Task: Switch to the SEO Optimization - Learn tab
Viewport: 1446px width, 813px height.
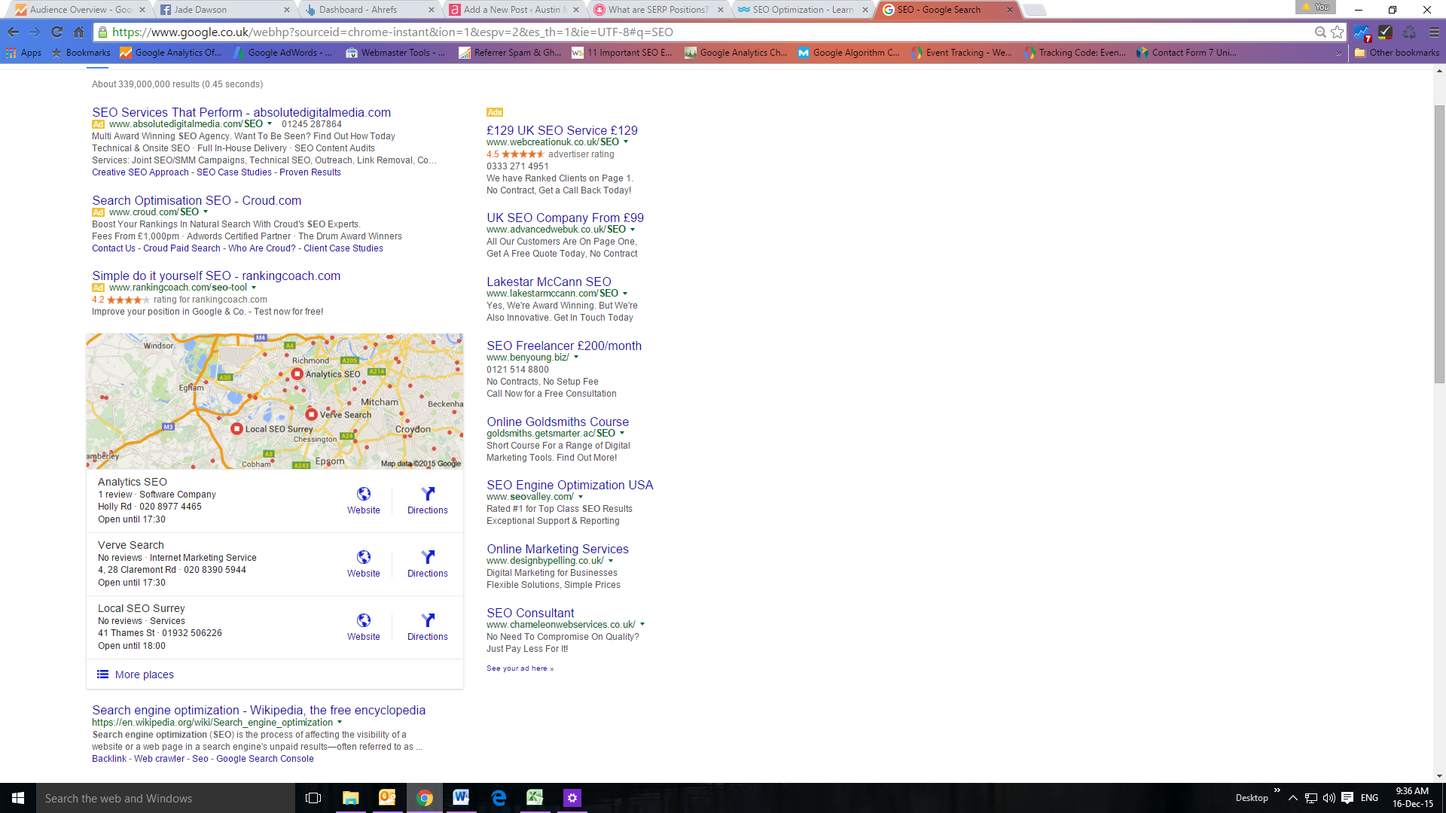Action: click(x=804, y=10)
